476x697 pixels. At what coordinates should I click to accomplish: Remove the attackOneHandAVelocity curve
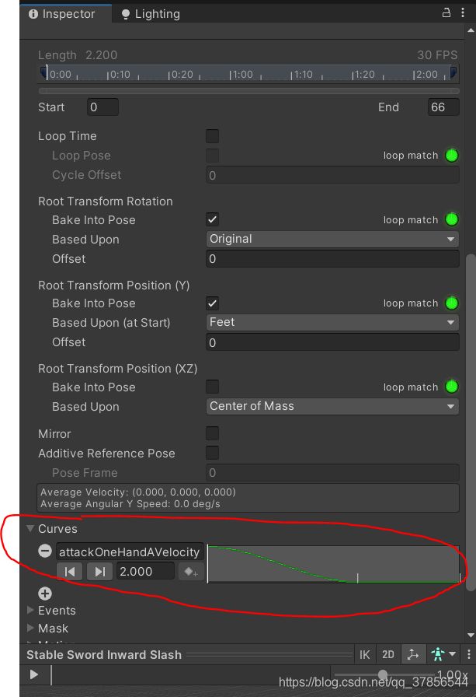pyautogui.click(x=45, y=552)
